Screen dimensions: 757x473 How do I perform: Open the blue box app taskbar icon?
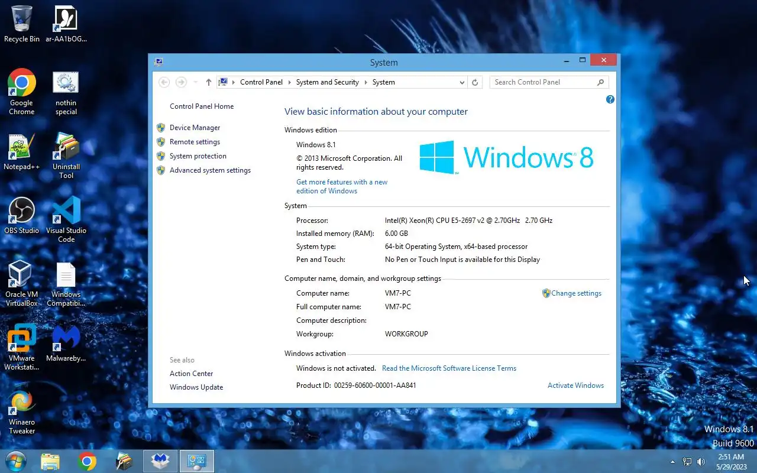click(160, 461)
